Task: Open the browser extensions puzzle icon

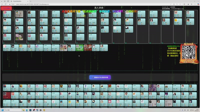Action: point(184,4)
